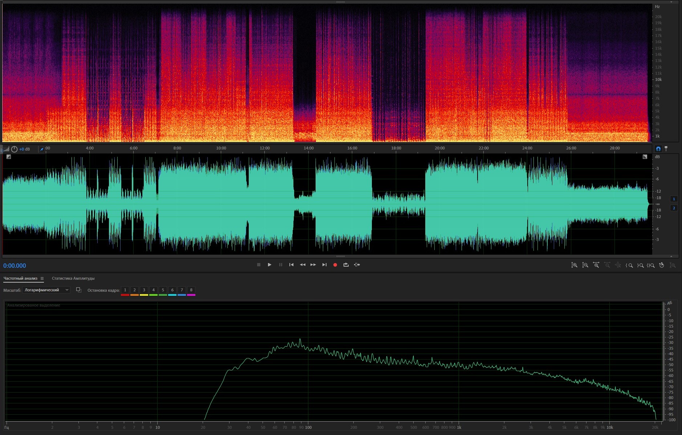This screenshot has height=435, width=682.
Task: Zoom in amplitude icon
Action: (x=574, y=265)
